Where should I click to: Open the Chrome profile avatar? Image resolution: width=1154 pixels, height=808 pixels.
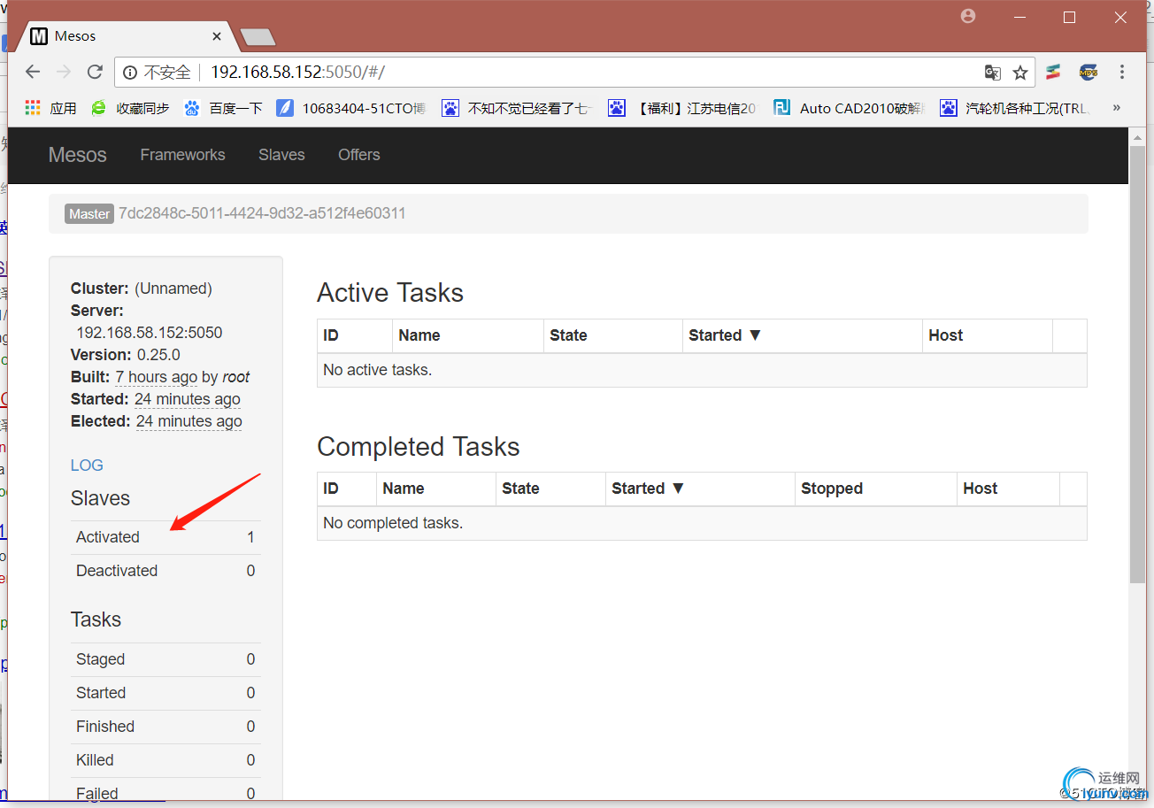pos(968,16)
